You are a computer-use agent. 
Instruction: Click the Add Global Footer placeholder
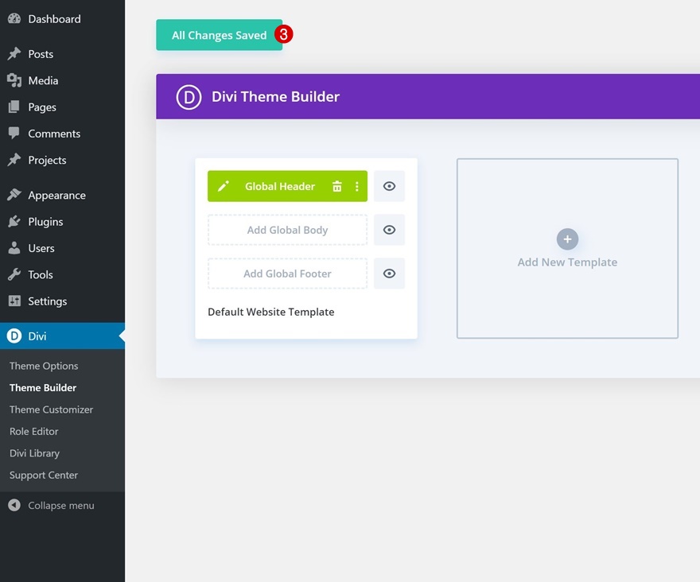287,274
